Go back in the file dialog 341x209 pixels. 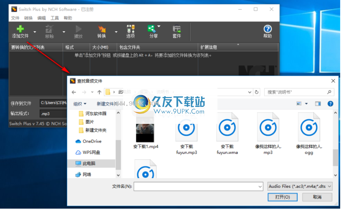tap(74, 92)
